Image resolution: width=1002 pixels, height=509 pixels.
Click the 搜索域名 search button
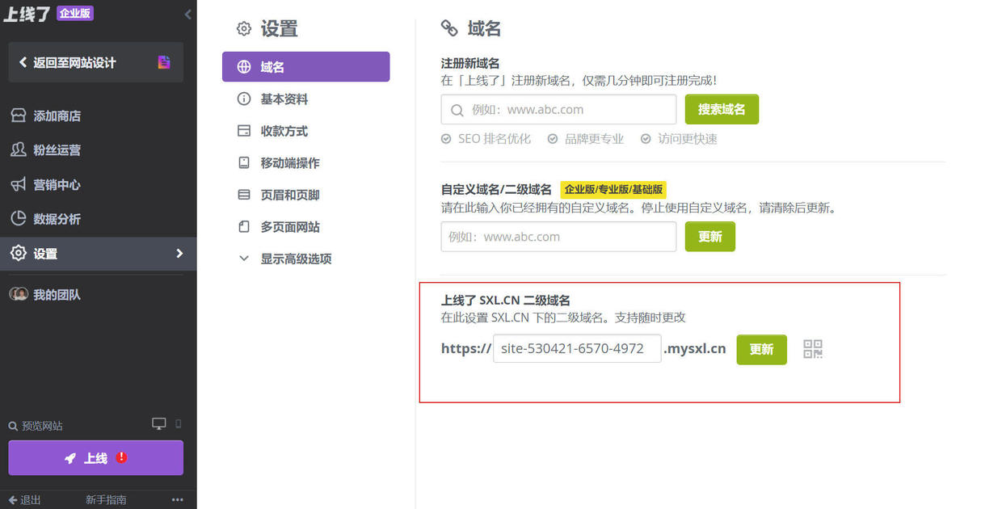[x=722, y=109]
